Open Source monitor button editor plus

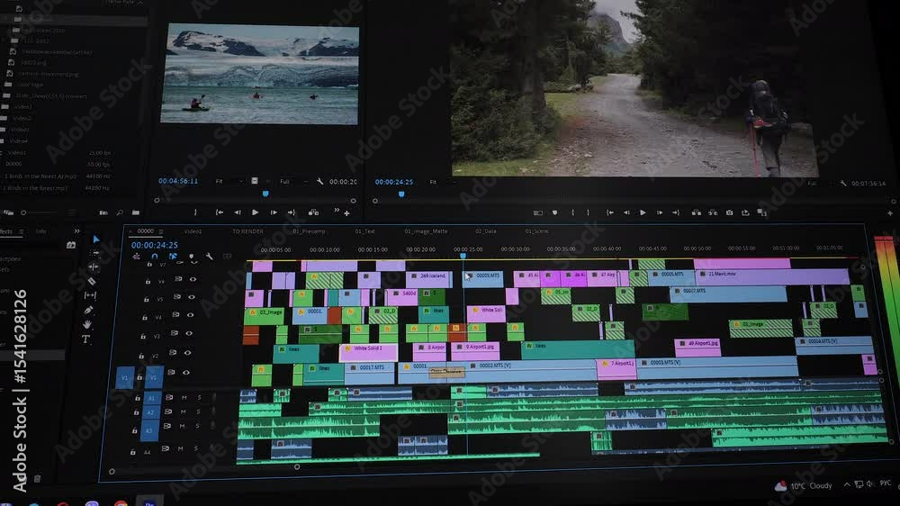pyautogui.click(x=346, y=213)
